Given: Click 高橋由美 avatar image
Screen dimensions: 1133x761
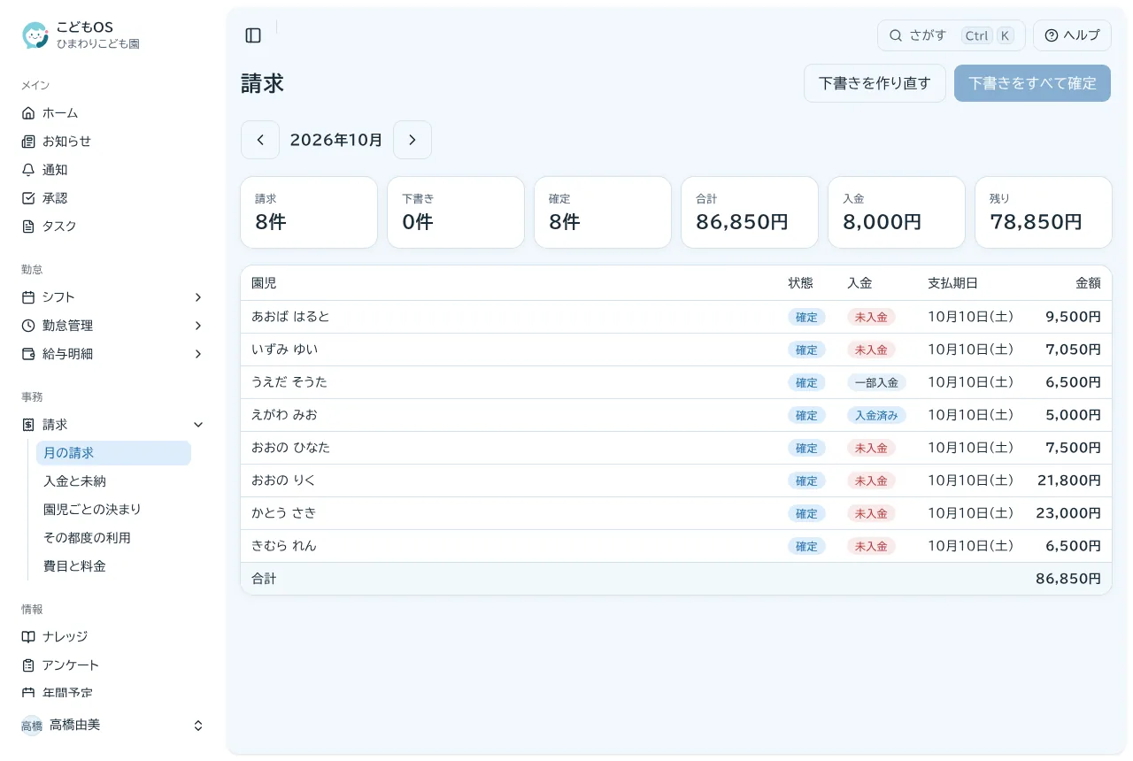Looking at the screenshot, I should [32, 726].
